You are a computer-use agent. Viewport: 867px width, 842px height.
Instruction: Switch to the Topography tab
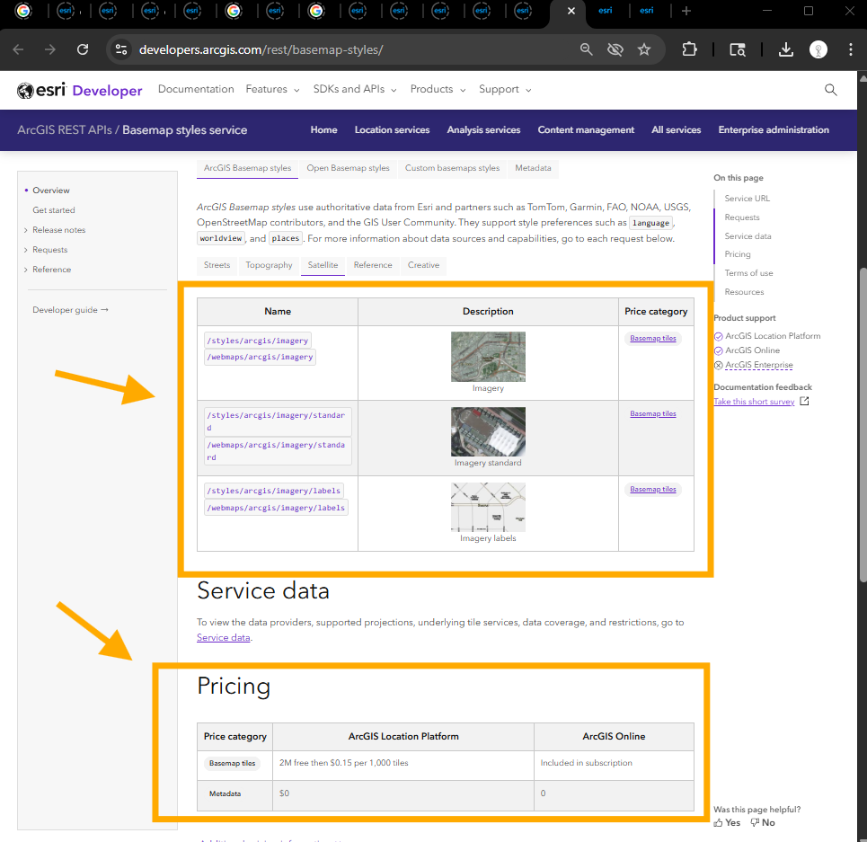pos(269,265)
